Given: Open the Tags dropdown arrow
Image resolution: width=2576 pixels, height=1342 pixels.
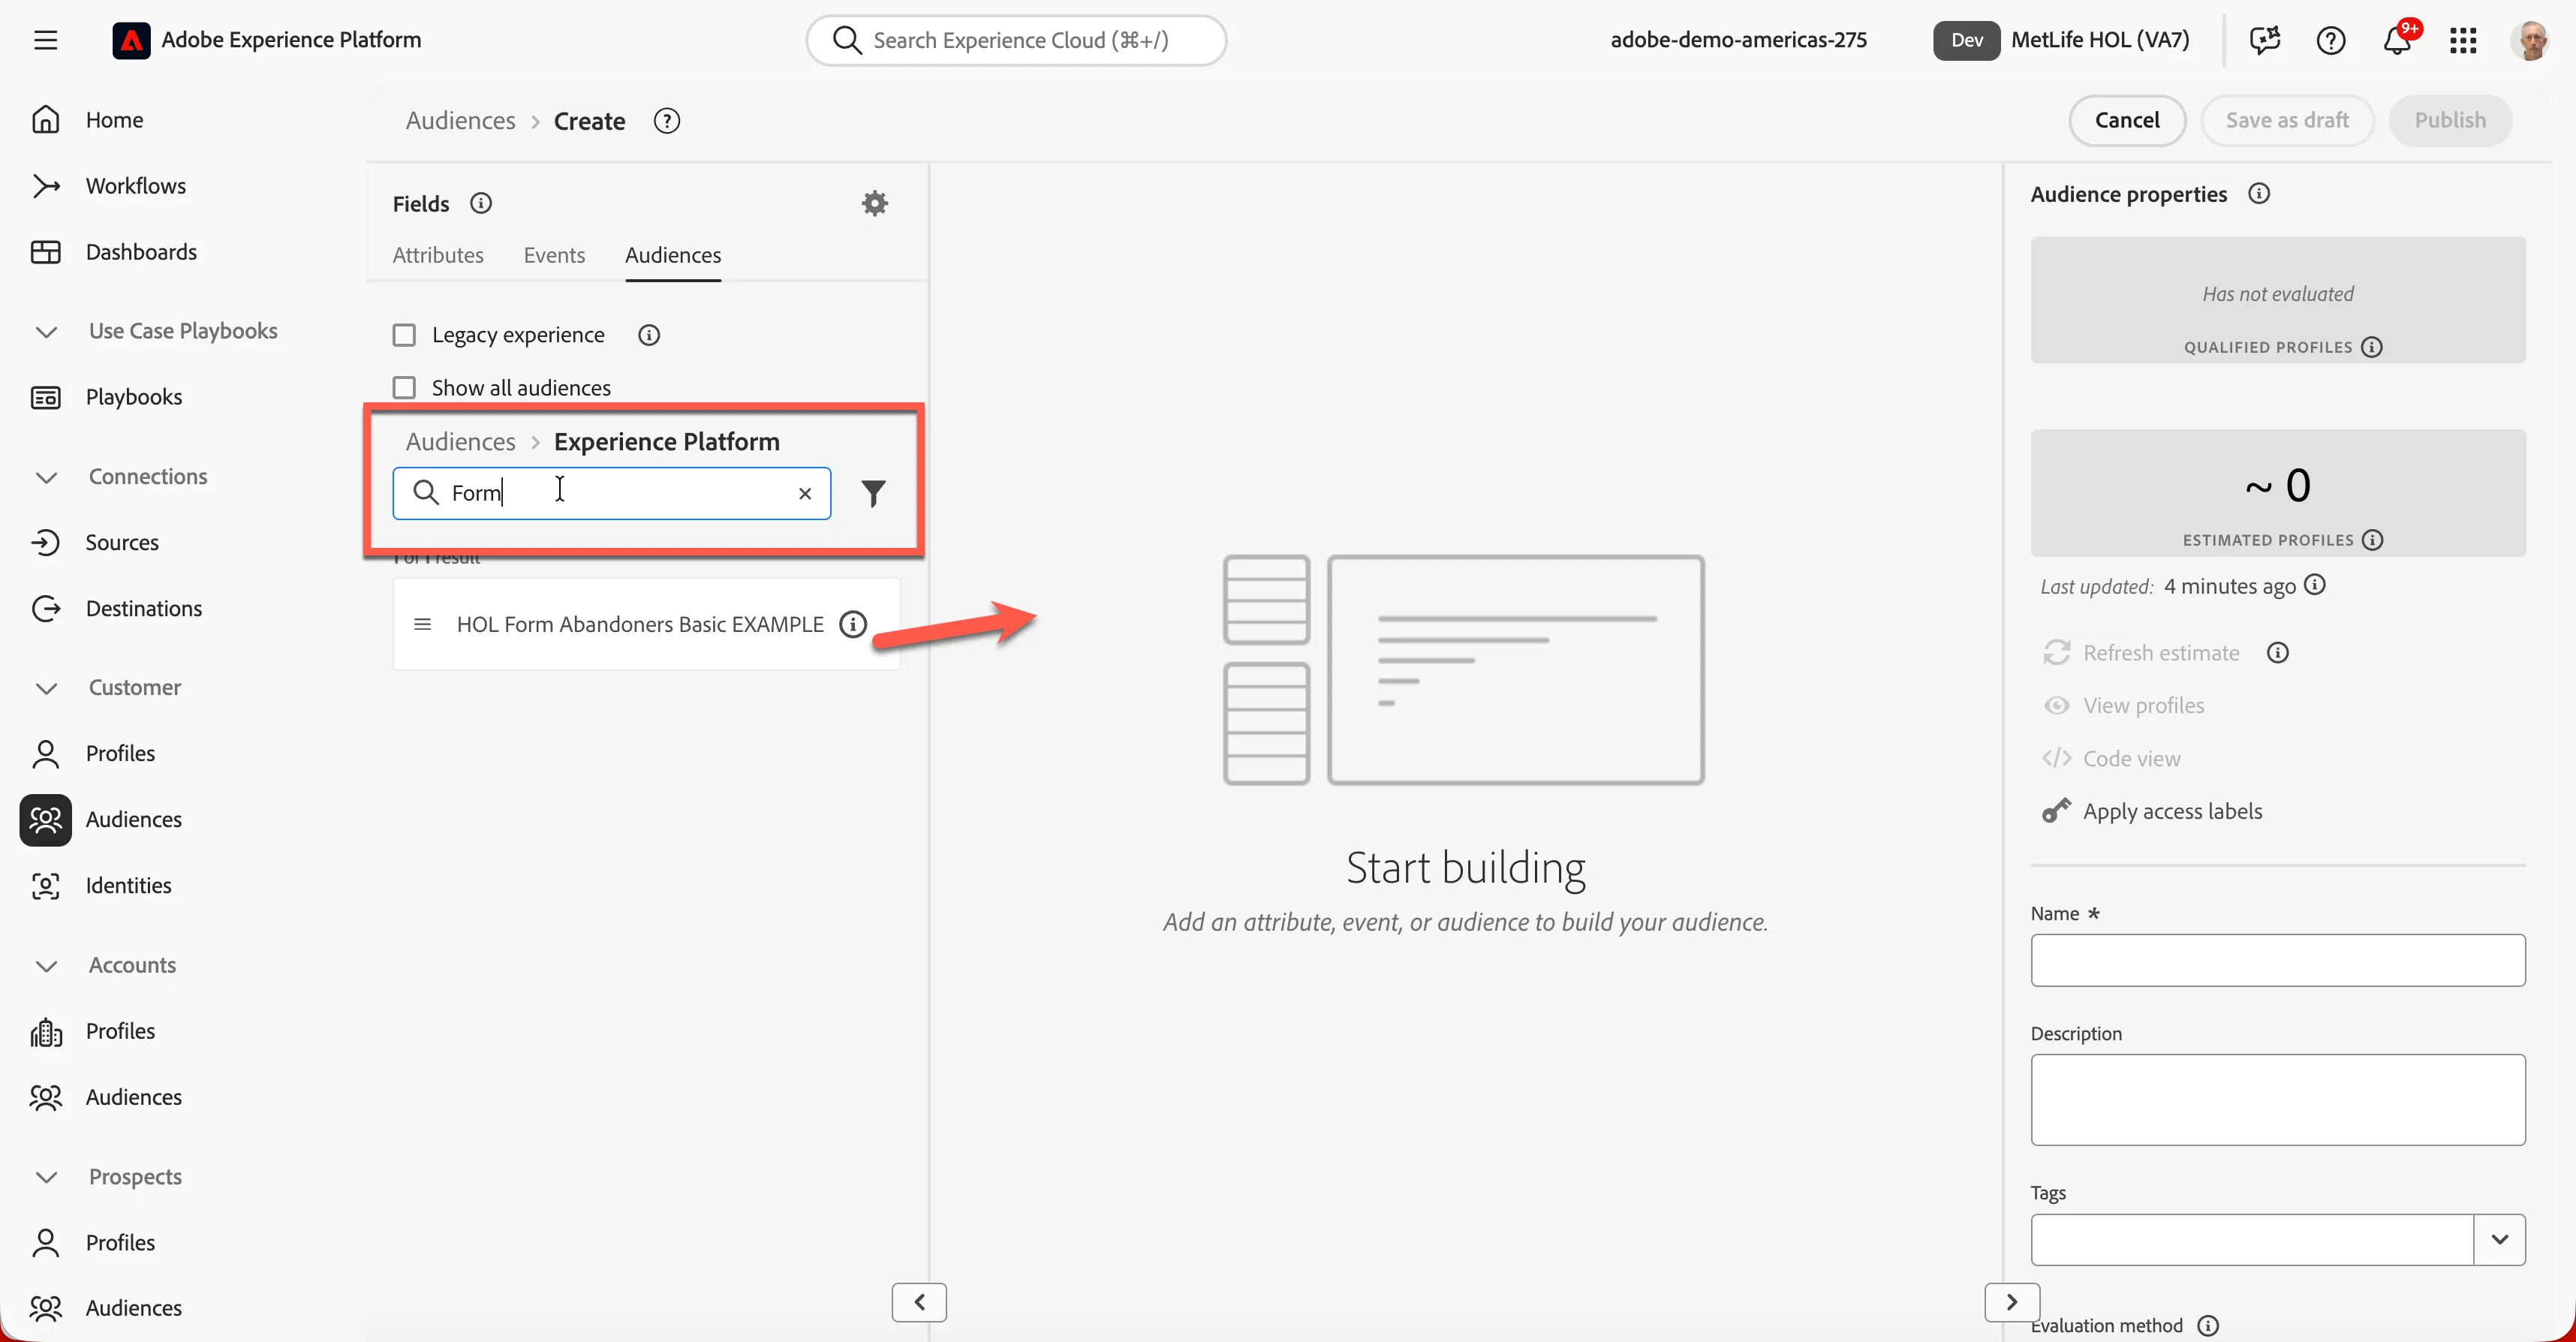Looking at the screenshot, I should coord(2500,1239).
